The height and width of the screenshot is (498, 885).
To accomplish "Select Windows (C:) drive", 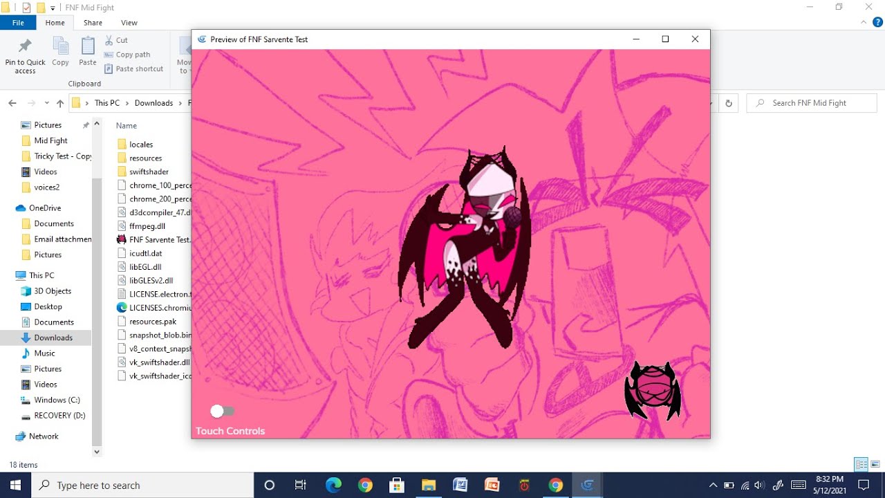I will point(57,400).
